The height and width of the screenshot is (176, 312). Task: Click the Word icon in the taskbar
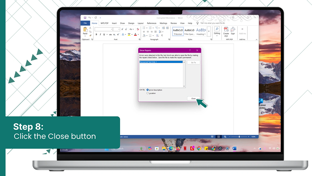pyautogui.click(x=235, y=149)
